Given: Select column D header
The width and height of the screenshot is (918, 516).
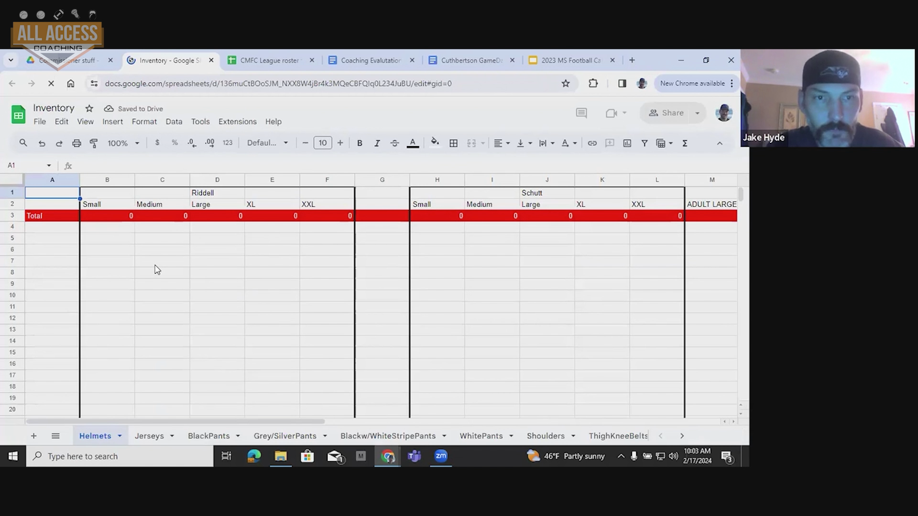Looking at the screenshot, I should point(217,180).
